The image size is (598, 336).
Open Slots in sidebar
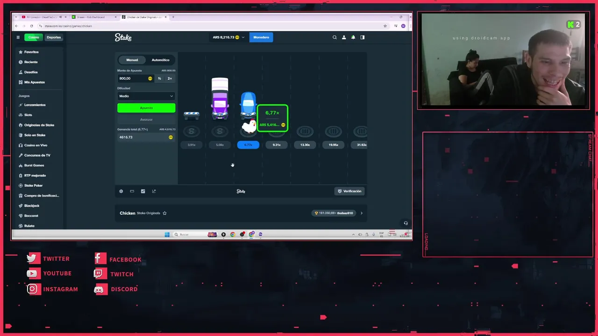click(x=28, y=115)
